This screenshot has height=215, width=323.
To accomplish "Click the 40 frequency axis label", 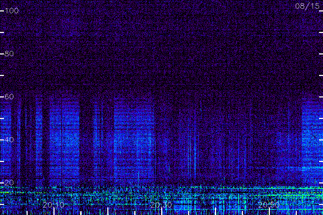I will point(9,140).
